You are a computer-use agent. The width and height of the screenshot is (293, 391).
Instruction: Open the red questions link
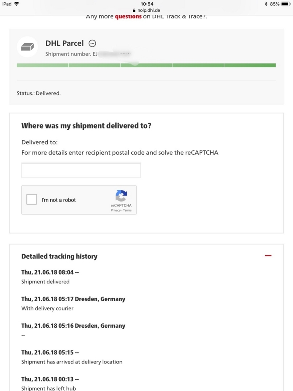click(x=128, y=17)
